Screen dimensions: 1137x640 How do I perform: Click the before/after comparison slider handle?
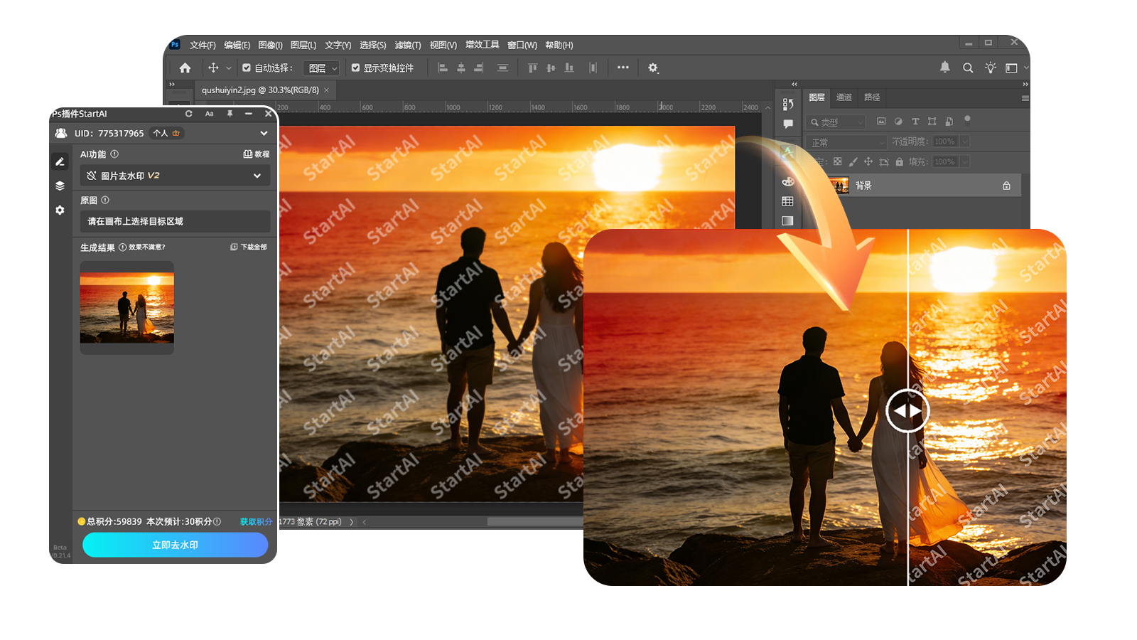[x=907, y=411]
